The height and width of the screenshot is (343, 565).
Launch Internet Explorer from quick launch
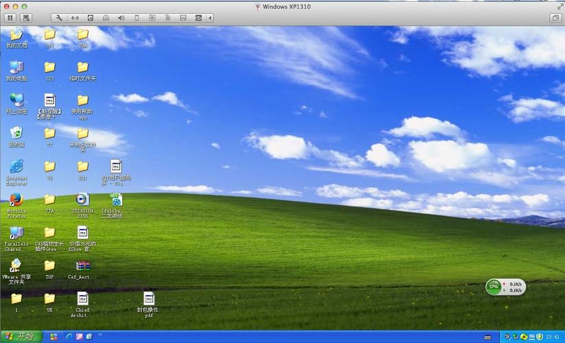[69, 337]
